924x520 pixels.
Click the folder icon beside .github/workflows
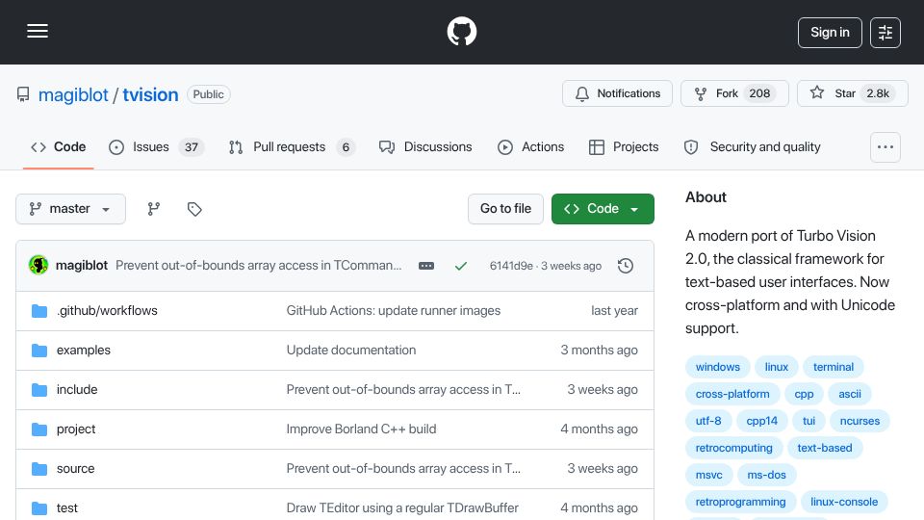[x=39, y=311]
